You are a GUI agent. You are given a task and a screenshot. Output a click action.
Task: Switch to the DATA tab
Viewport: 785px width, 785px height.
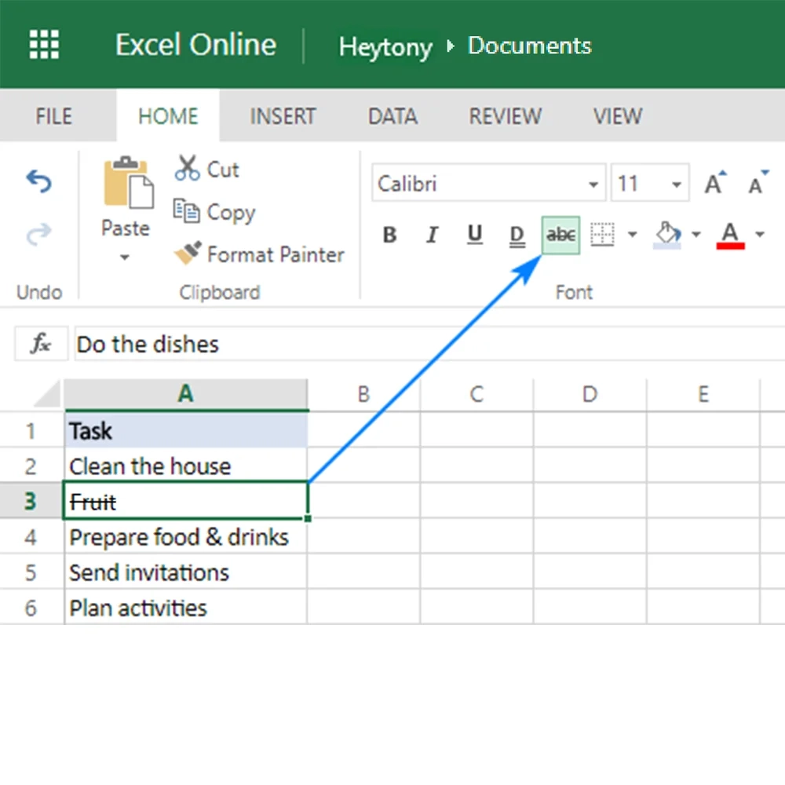click(393, 116)
